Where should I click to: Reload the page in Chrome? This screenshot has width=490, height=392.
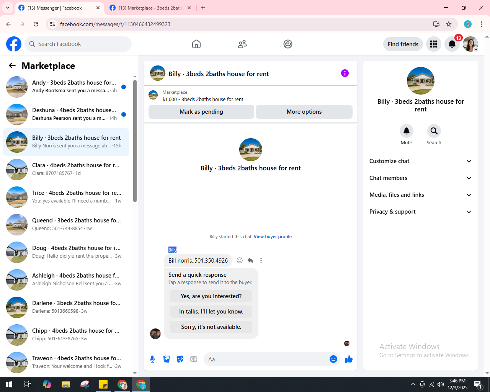(x=36, y=24)
